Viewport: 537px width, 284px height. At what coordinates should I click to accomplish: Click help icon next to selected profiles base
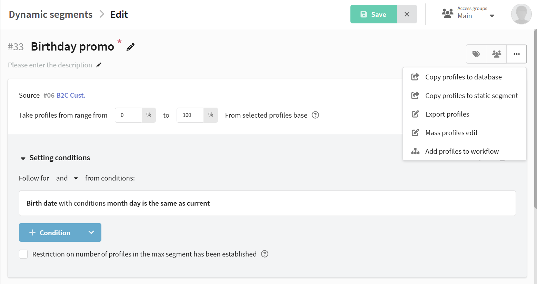pos(315,115)
